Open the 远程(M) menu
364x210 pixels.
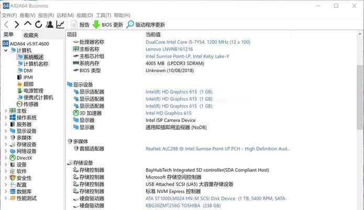(x=65, y=15)
